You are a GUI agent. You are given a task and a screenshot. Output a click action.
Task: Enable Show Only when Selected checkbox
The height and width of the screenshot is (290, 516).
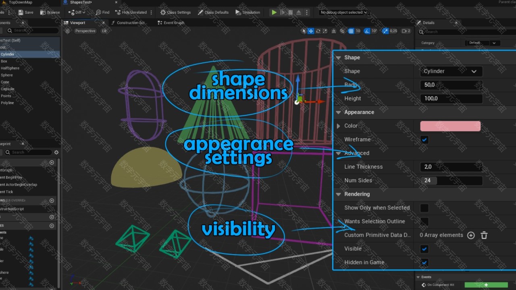[x=424, y=208]
